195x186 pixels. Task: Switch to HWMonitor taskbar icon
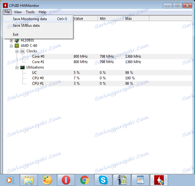[x=159, y=180]
